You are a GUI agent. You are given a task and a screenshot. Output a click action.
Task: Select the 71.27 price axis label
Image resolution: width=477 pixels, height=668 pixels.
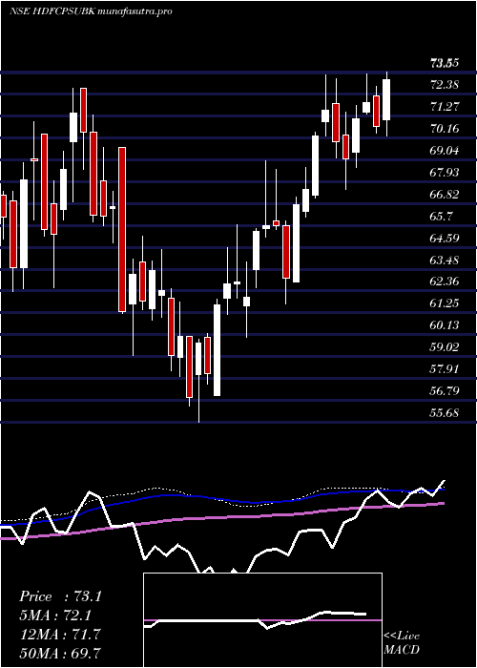[x=445, y=107]
